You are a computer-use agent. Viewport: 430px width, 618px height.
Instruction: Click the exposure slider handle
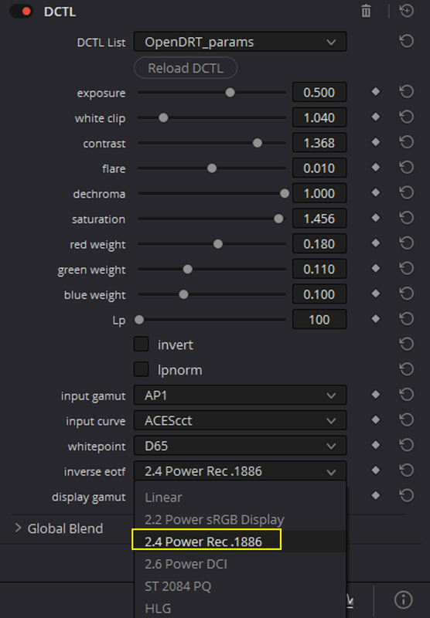coord(230,93)
